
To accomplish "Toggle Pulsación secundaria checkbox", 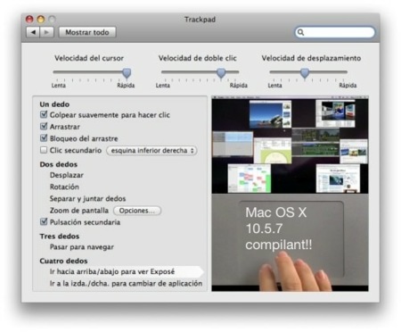I will 44,221.
